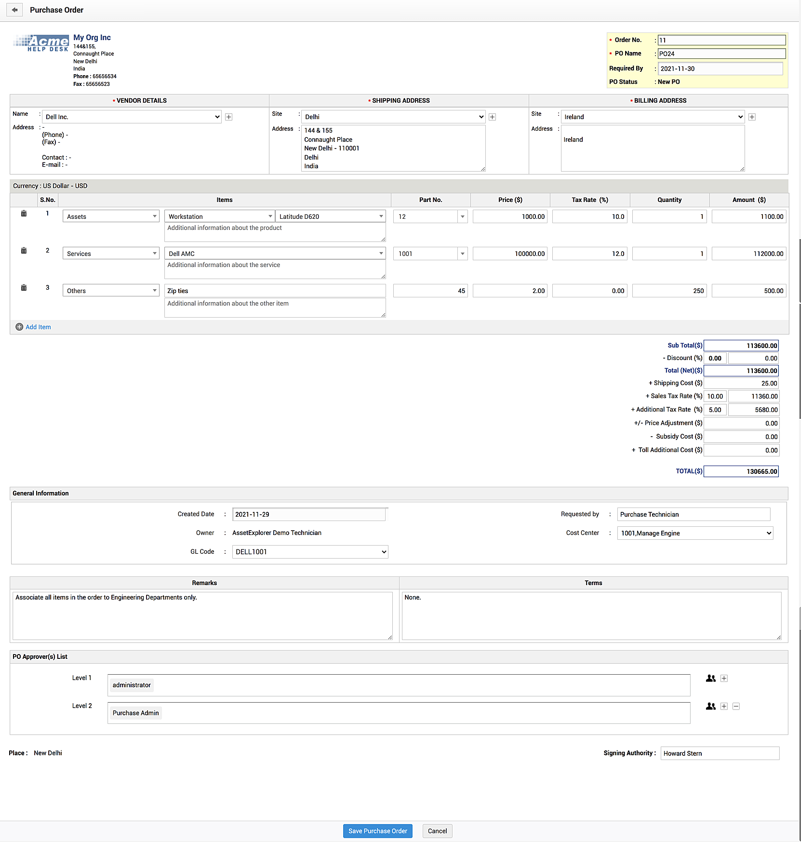The height and width of the screenshot is (842, 801).
Task: Delete line item 1 with trash icon
Action: [x=24, y=214]
